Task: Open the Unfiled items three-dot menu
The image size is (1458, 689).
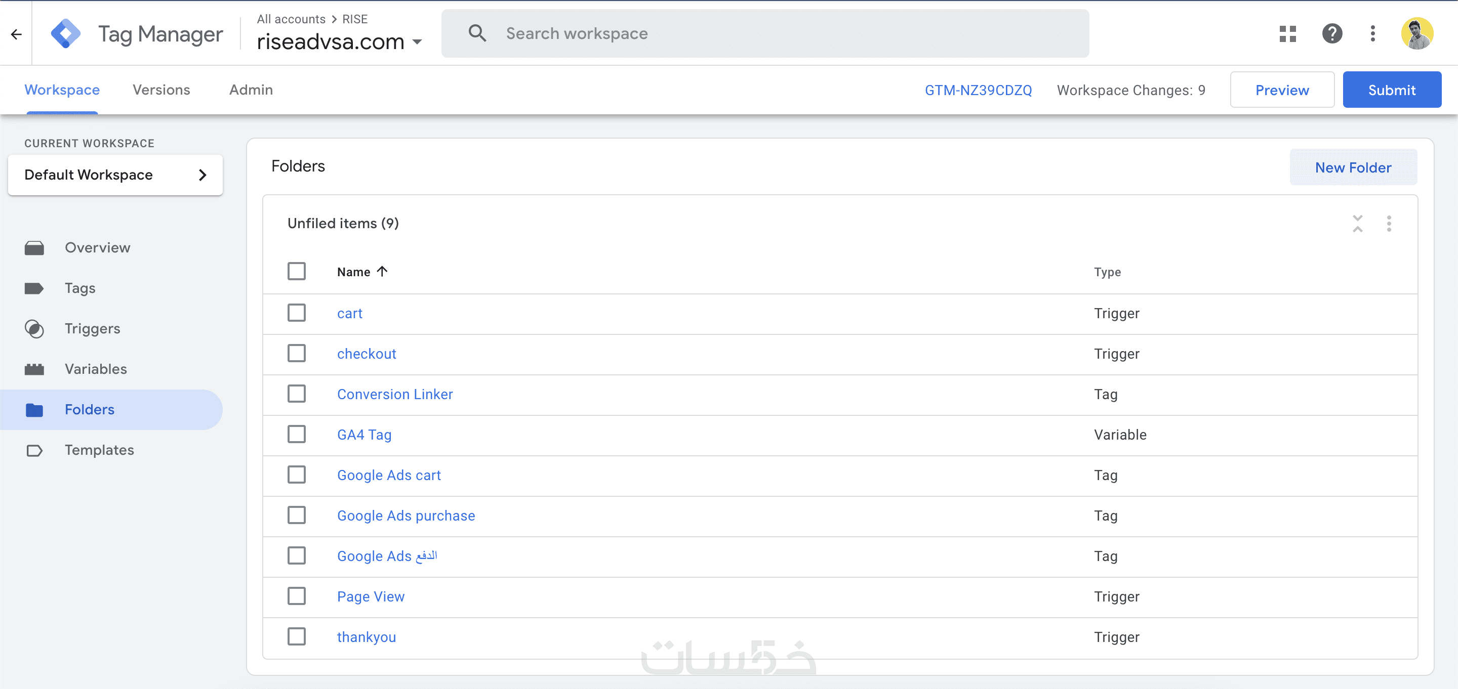Action: (1388, 224)
